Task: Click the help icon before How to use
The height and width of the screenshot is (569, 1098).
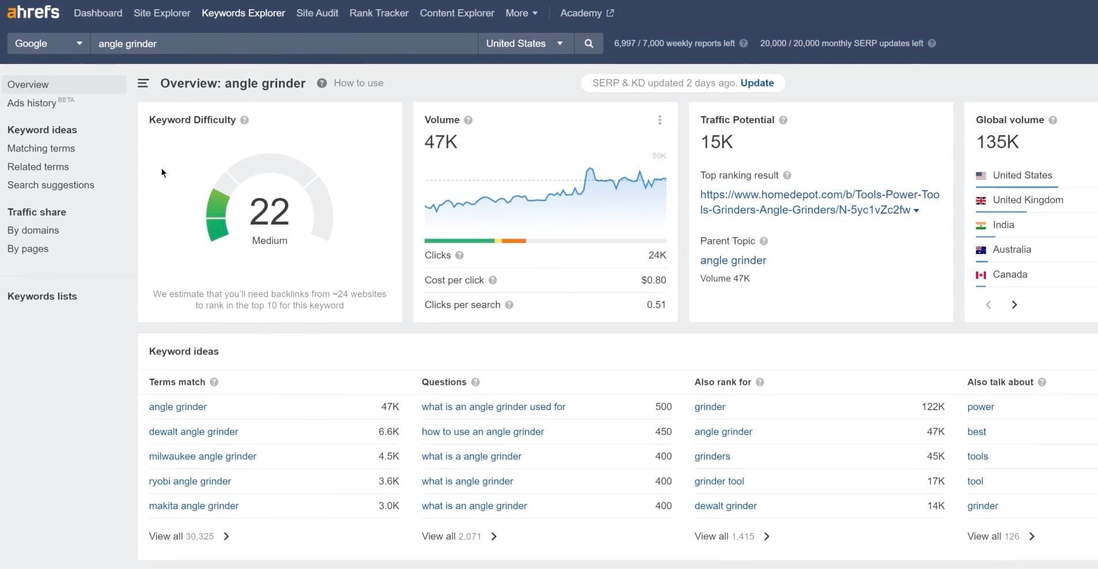Action: [321, 83]
